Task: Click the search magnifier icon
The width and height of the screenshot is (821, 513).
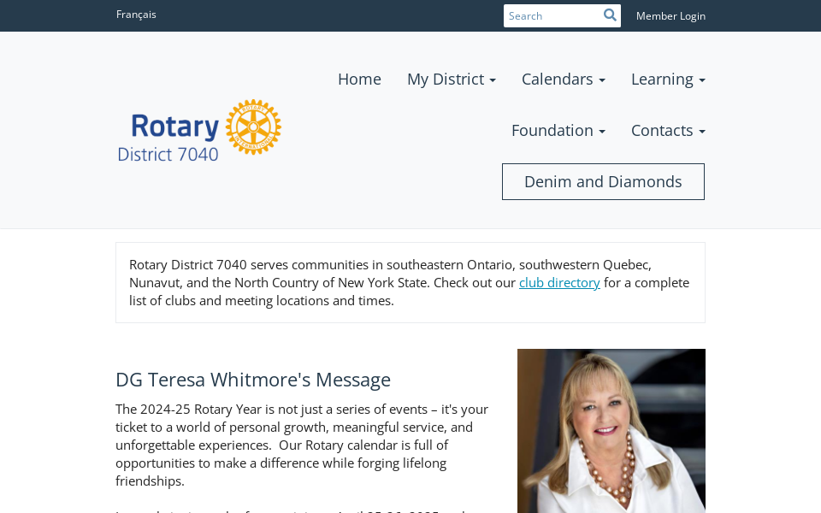Action: [x=610, y=15]
